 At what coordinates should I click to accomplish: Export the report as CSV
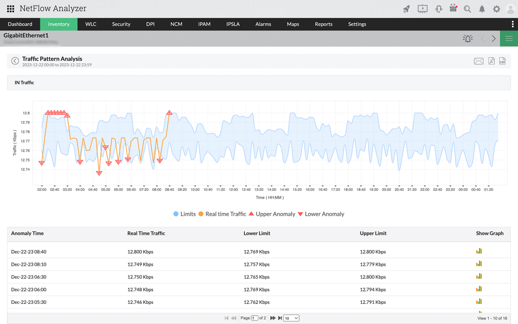[x=502, y=61]
